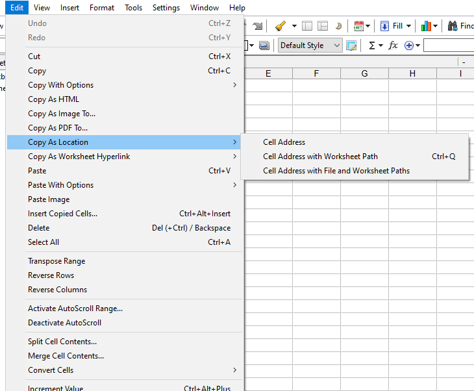Select Deactivate AutoScroll

point(125,323)
